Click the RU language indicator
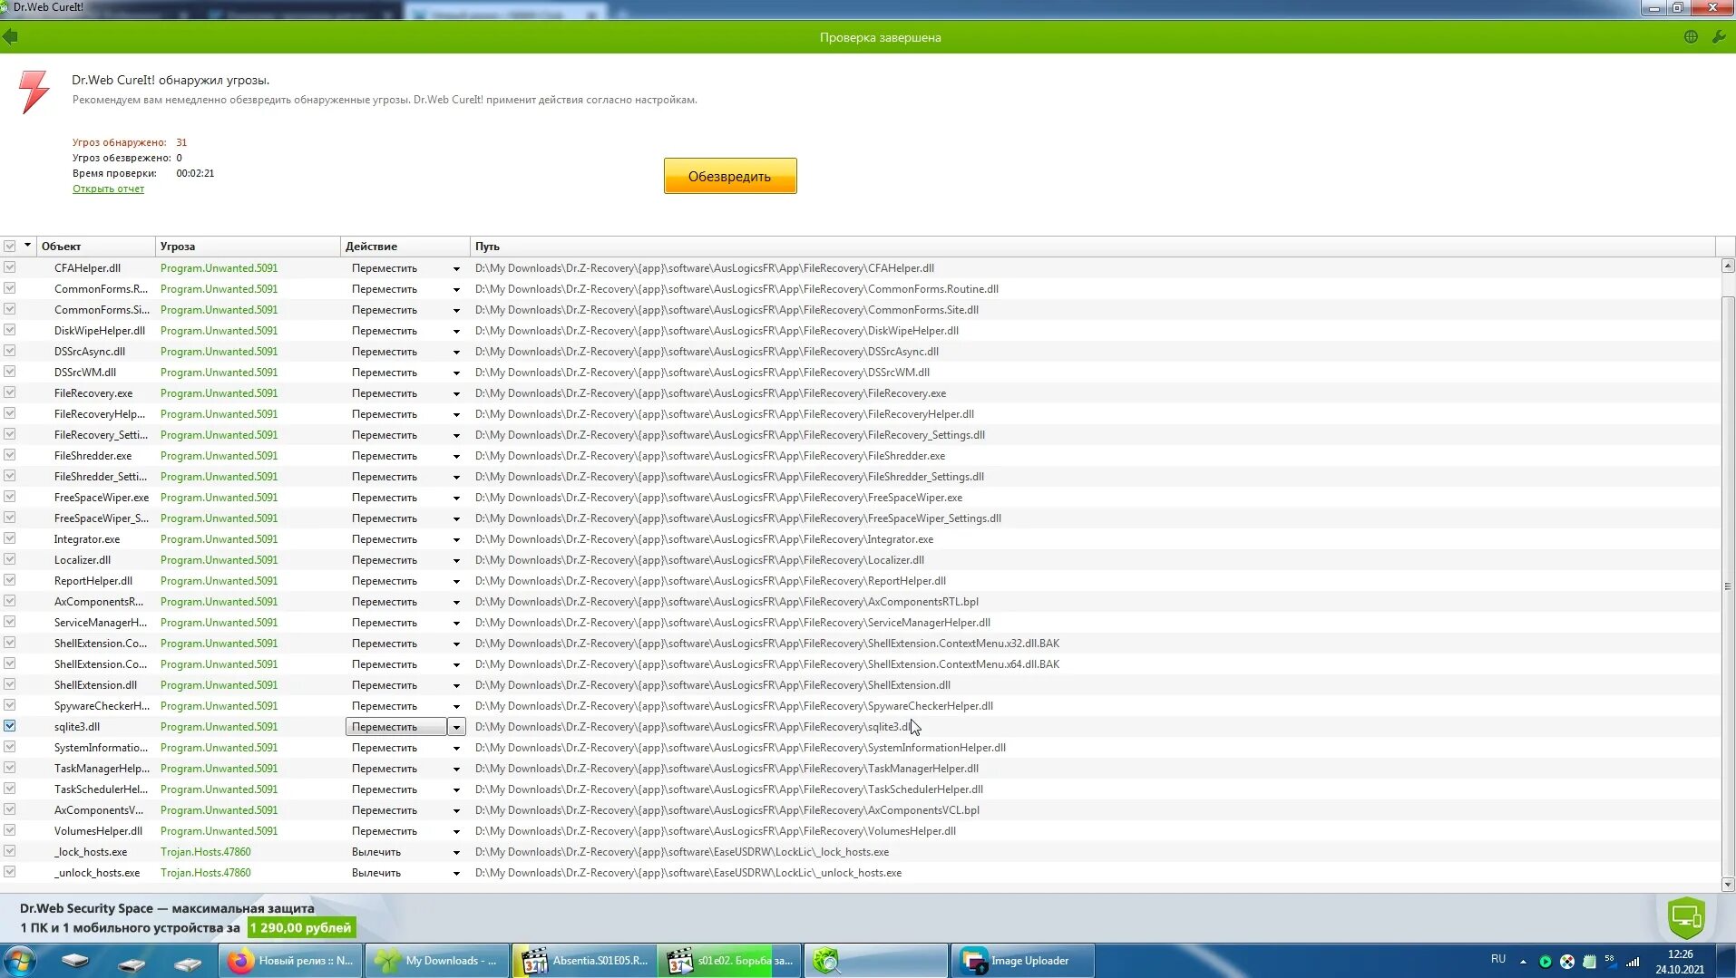 coord(1498,959)
